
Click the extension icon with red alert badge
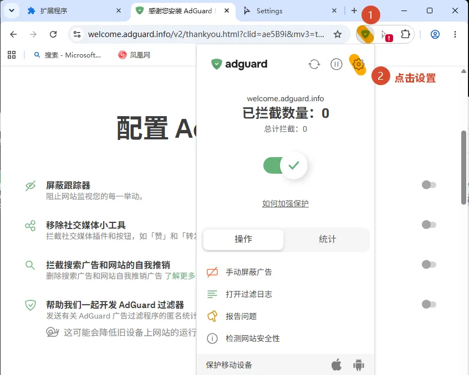click(x=386, y=35)
